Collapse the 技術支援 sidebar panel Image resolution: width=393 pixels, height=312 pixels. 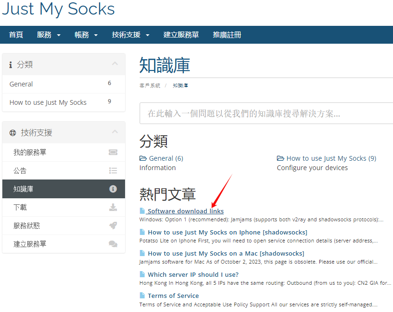(115, 132)
